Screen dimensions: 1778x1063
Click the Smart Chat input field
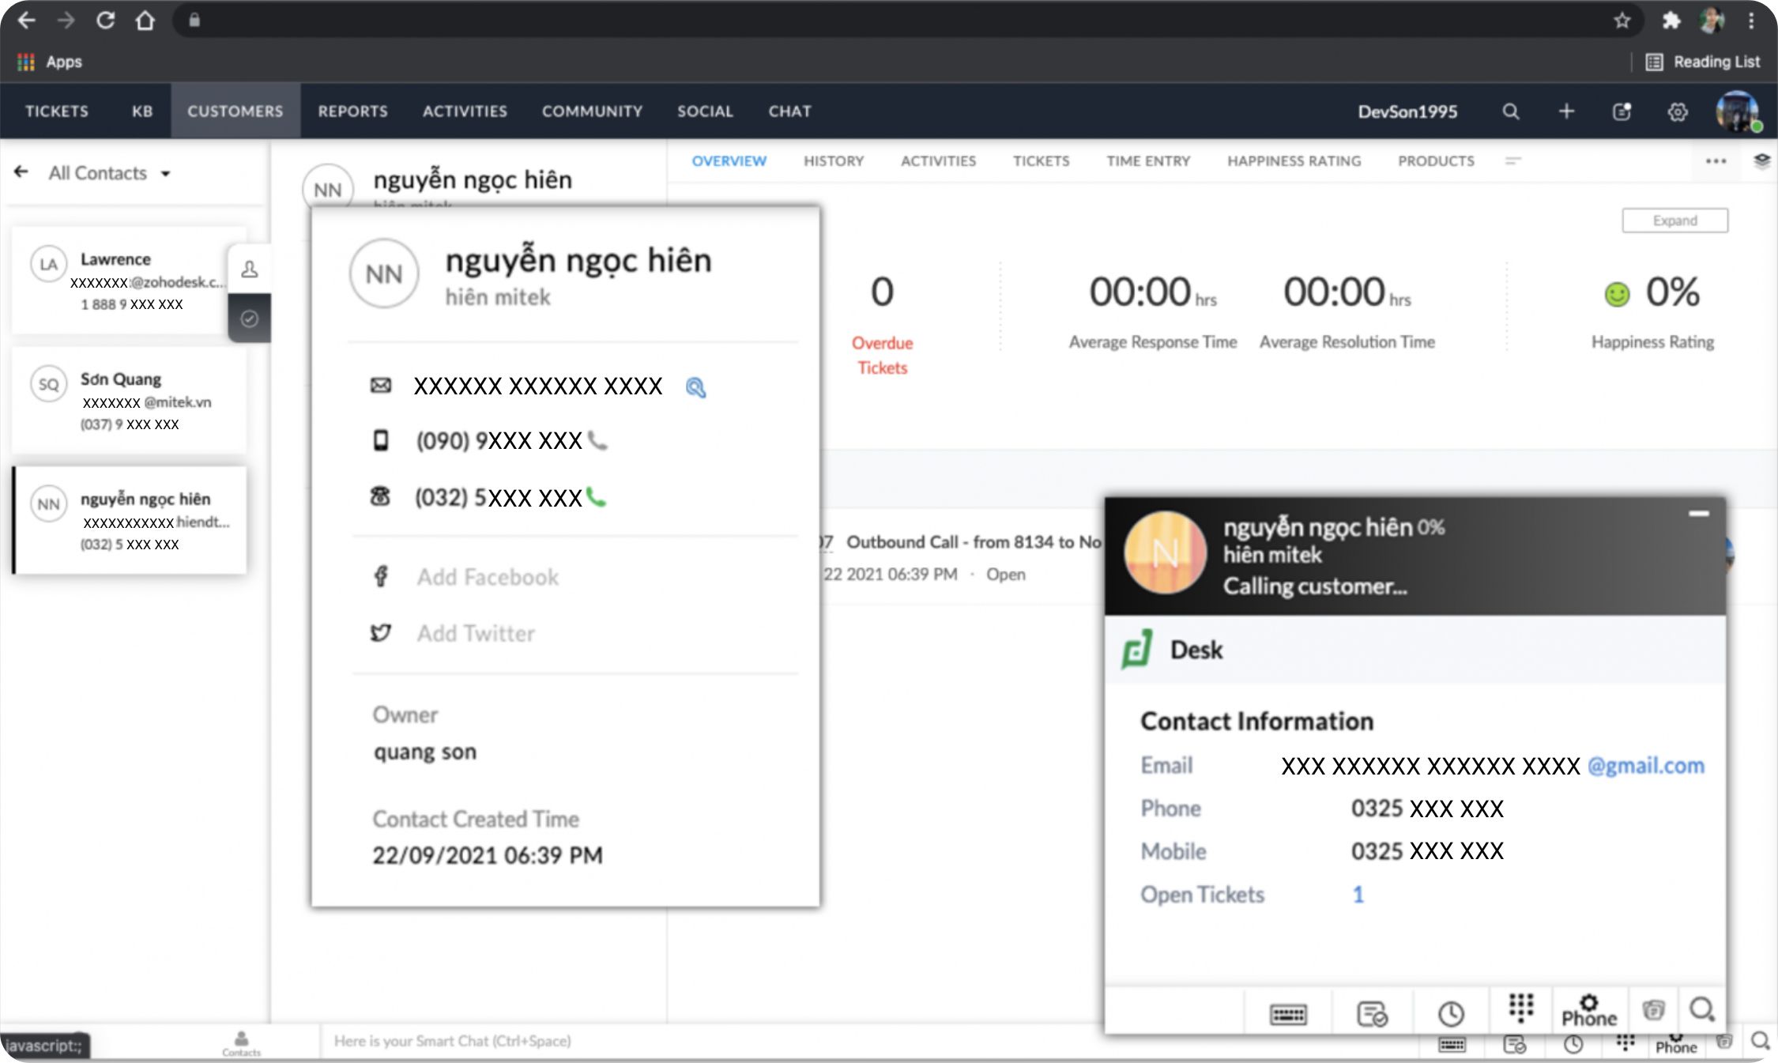[452, 1041]
